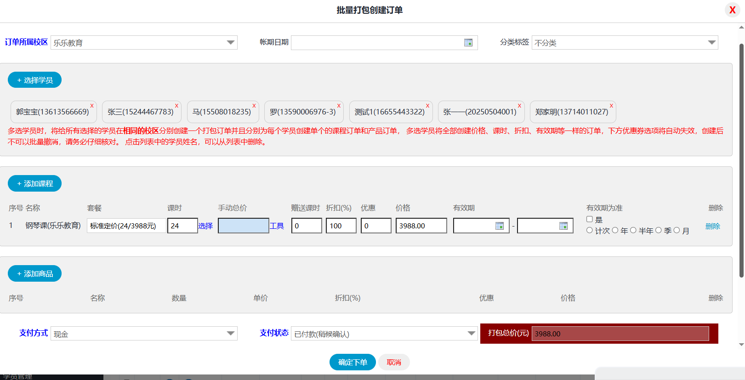
Task: Click 删除 link in the 钢琴课 row
Action: (712, 226)
